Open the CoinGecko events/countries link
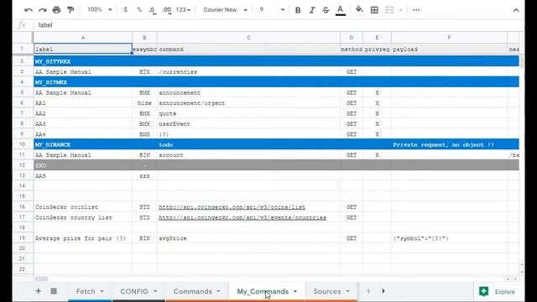 pos(242,218)
